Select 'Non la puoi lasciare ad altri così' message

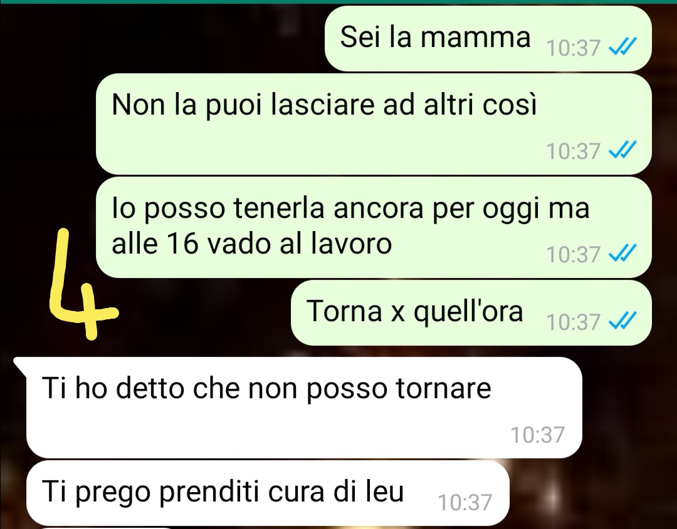pyautogui.click(x=374, y=124)
